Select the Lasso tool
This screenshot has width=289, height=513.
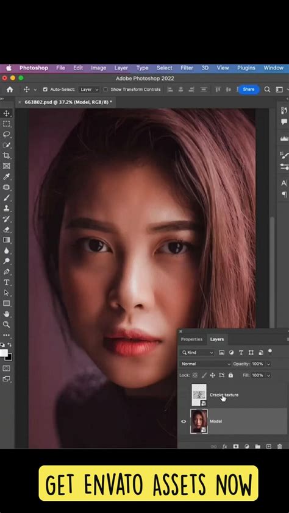click(x=6, y=134)
